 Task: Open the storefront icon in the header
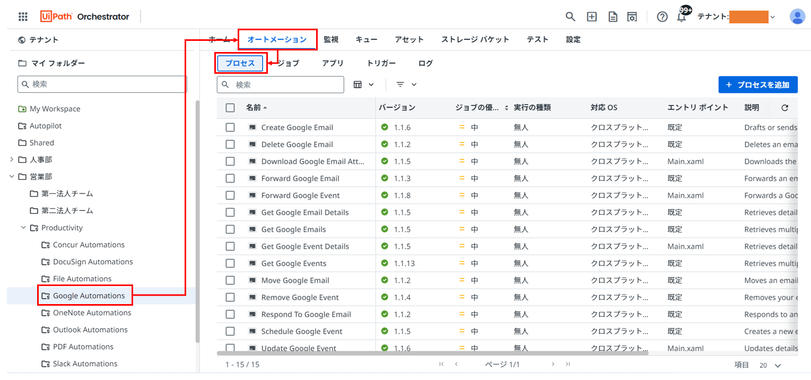click(x=632, y=16)
